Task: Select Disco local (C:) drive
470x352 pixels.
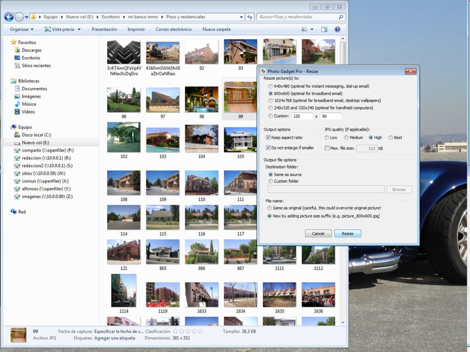Action: pos(36,135)
